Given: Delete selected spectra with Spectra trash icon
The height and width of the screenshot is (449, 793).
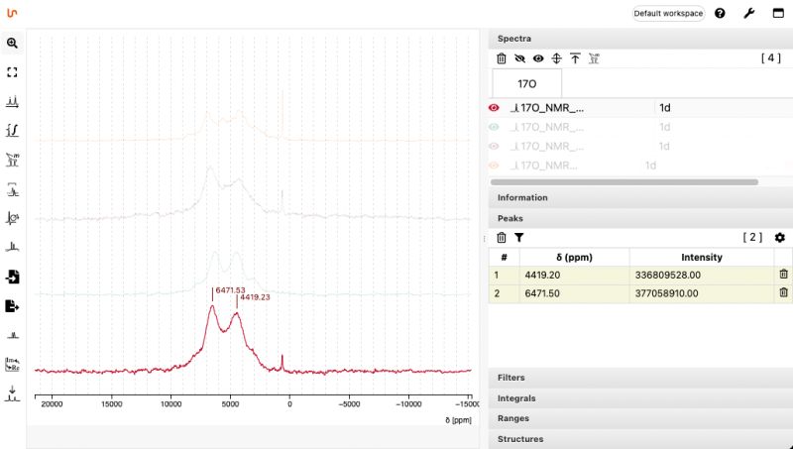Looking at the screenshot, I should (x=502, y=58).
